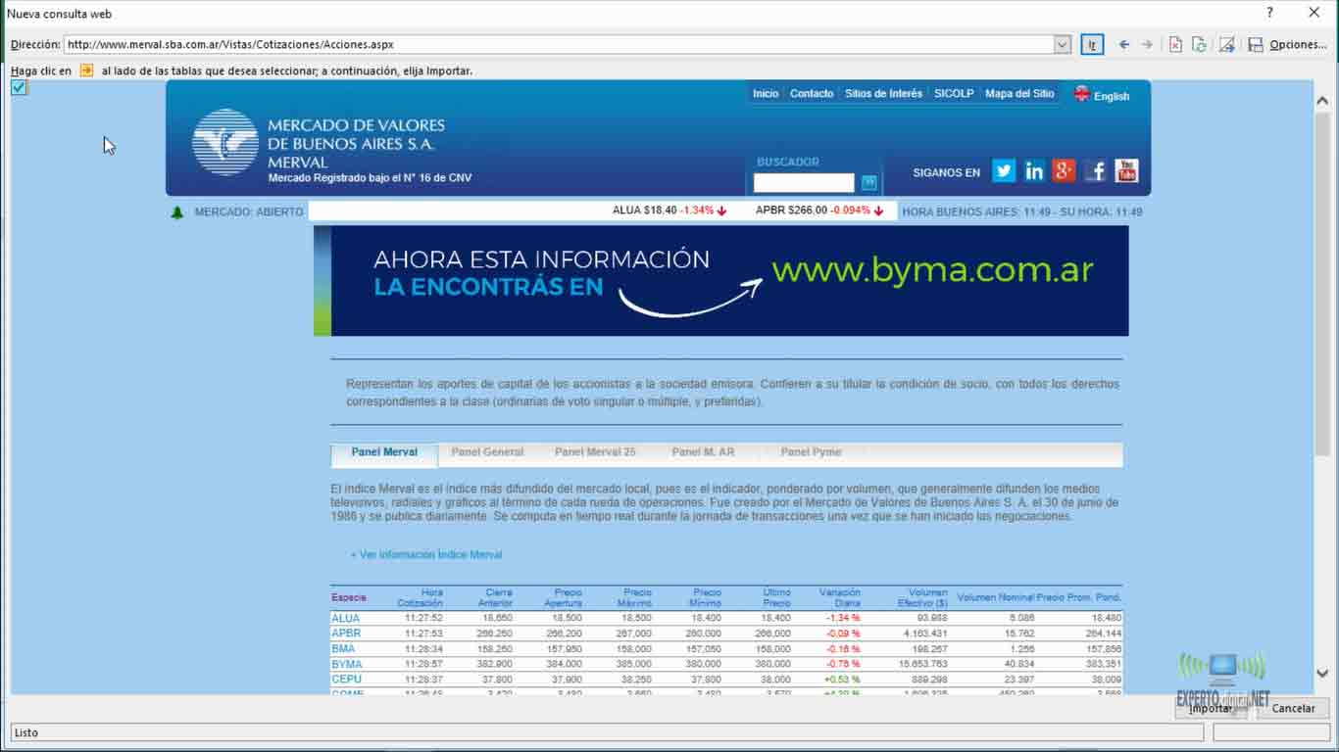Viewport: 1339px width, 752px height.
Task: Click the Google Plus icon
Action: pos(1065,171)
